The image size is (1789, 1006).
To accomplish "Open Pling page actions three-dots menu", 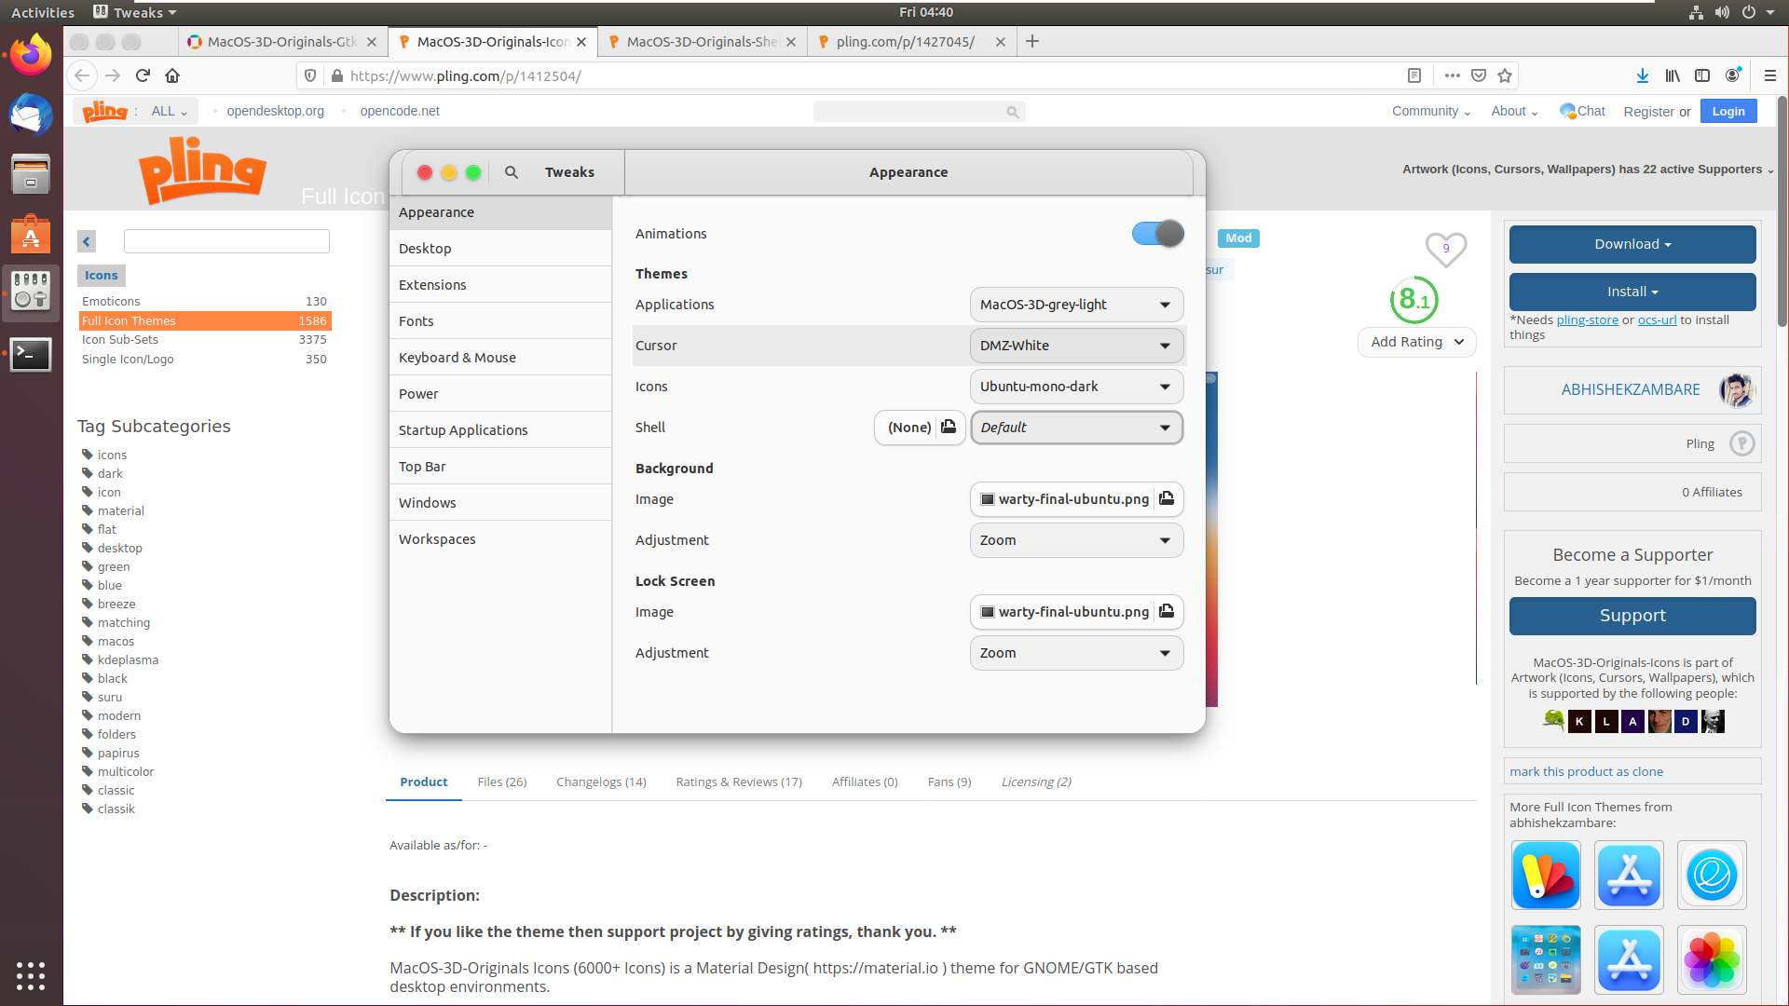I will click(1453, 75).
